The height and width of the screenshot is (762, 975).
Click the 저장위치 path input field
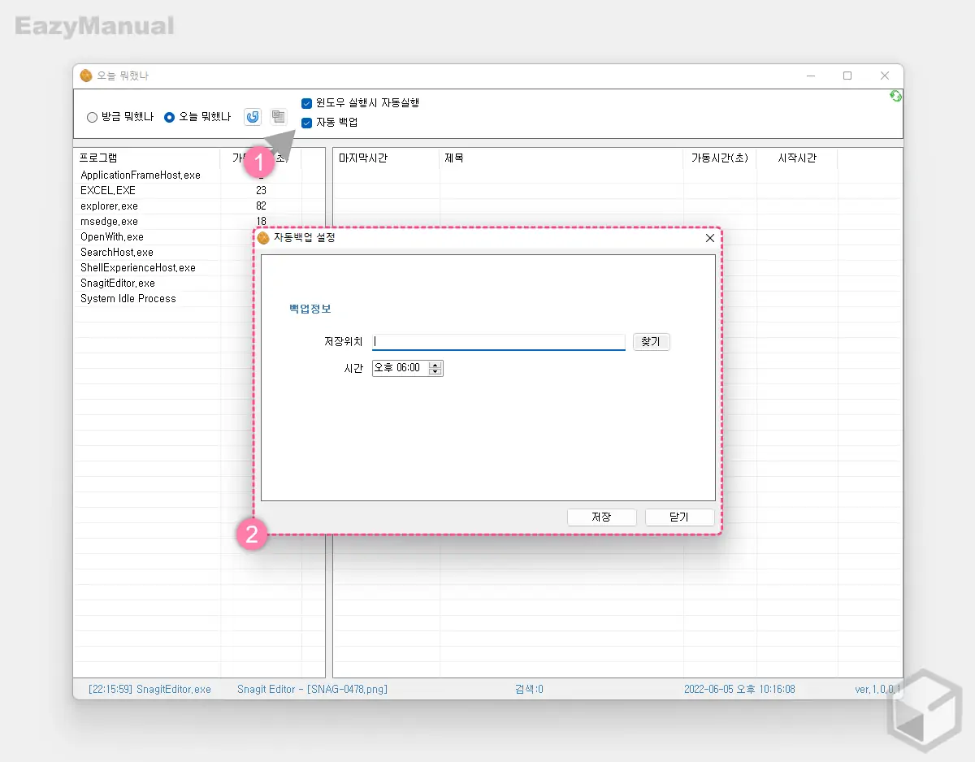(498, 342)
